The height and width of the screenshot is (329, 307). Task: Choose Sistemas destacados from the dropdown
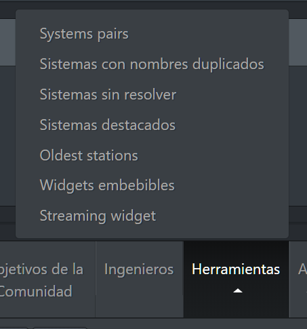(108, 125)
